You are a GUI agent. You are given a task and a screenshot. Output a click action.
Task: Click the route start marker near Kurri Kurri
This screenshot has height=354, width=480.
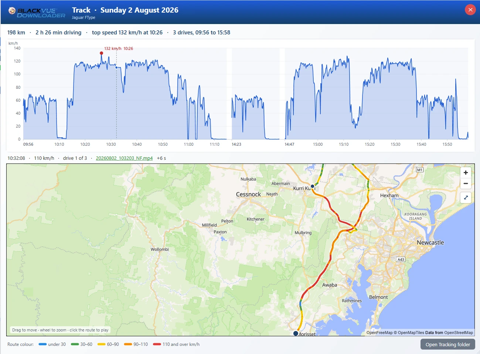[x=312, y=186]
